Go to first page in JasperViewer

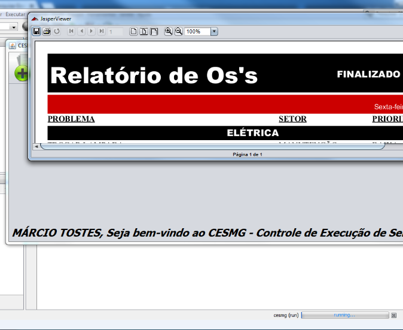pos(71,31)
